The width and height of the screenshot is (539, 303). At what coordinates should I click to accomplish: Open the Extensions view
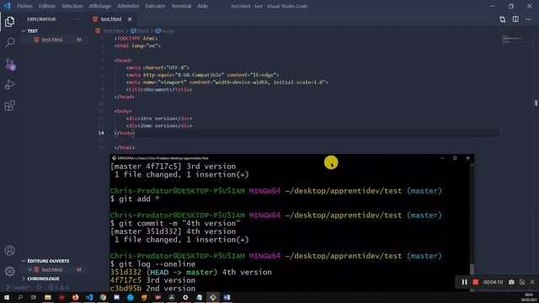[x=9, y=105]
